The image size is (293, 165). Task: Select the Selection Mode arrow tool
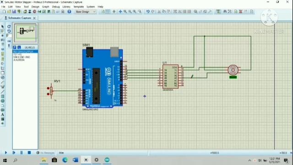pyautogui.click(x=2, y=27)
